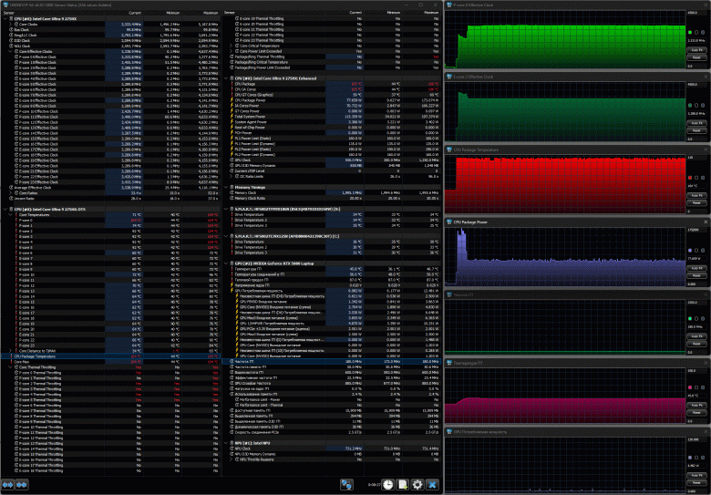
Task: Click clock icon beside Average Effective Clock
Action: tap(11, 187)
